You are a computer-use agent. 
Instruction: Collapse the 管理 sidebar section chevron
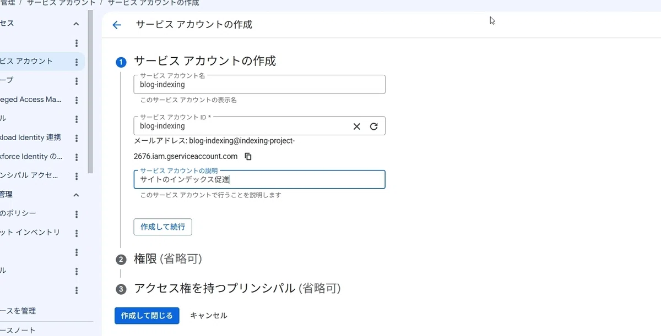76,195
